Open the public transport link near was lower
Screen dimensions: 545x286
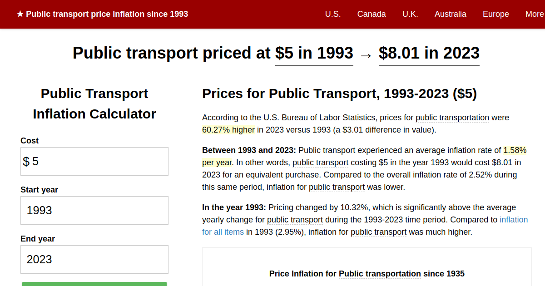(337, 187)
